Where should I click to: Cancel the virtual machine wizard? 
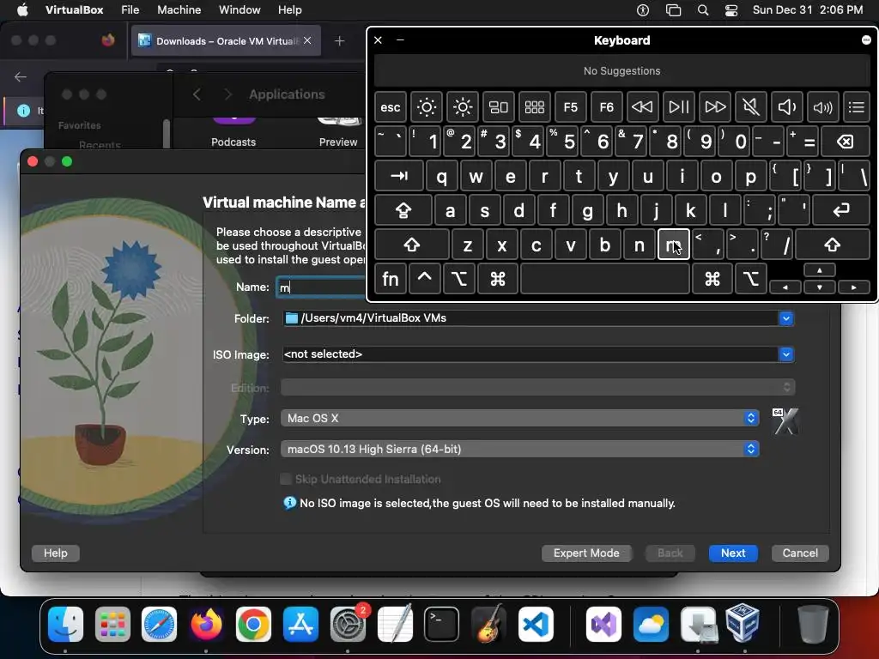pos(800,553)
